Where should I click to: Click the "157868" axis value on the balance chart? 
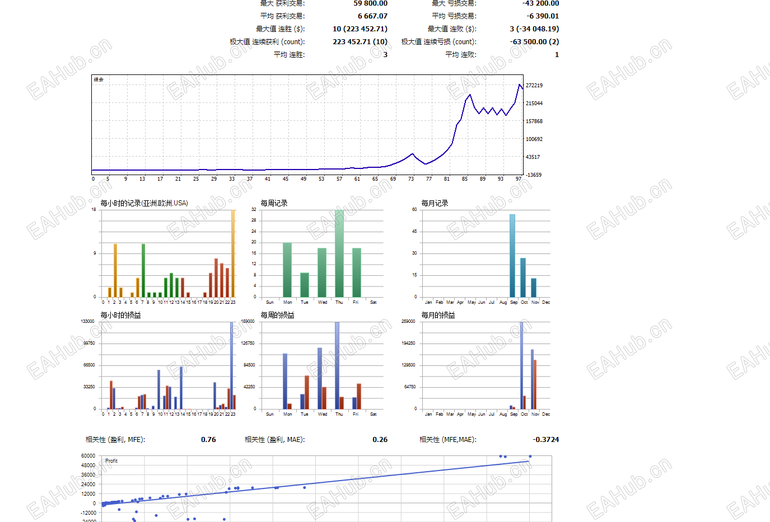tap(534, 121)
